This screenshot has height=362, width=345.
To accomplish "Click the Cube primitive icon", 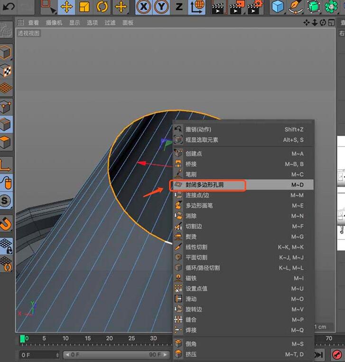I will [x=278, y=7].
